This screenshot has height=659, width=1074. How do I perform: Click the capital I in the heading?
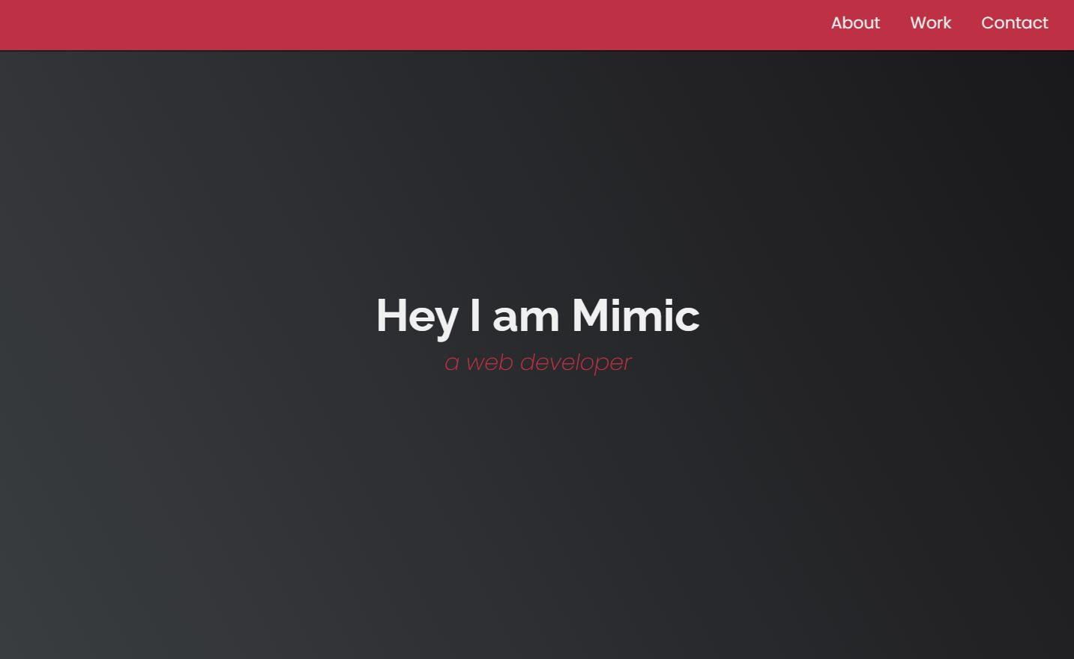[475, 315]
